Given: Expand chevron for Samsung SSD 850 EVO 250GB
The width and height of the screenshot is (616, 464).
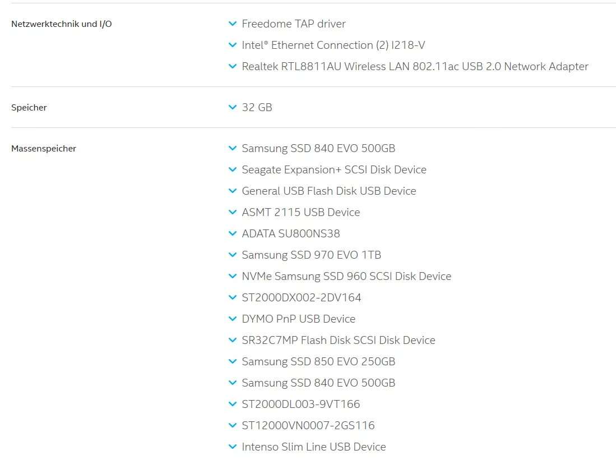Looking at the screenshot, I should (x=233, y=361).
